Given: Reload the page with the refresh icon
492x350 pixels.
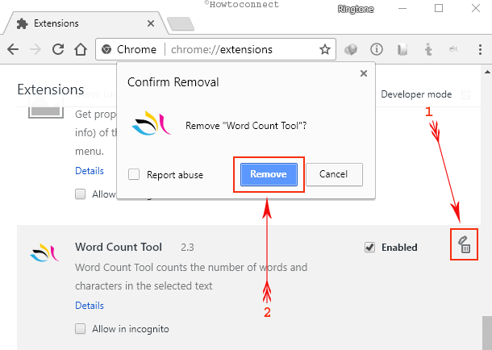Looking at the screenshot, I should tap(59, 49).
